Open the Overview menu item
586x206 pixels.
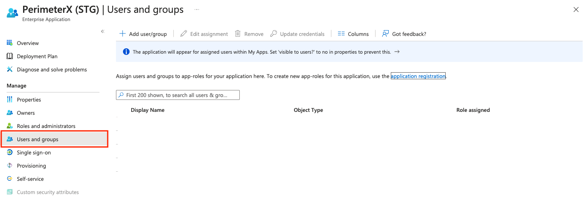click(28, 43)
